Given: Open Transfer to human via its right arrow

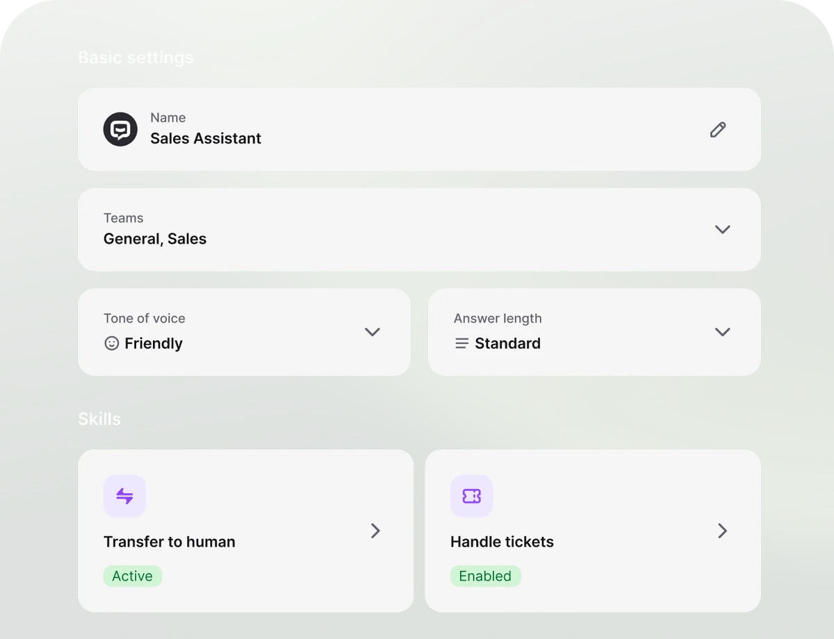Looking at the screenshot, I should [x=375, y=531].
